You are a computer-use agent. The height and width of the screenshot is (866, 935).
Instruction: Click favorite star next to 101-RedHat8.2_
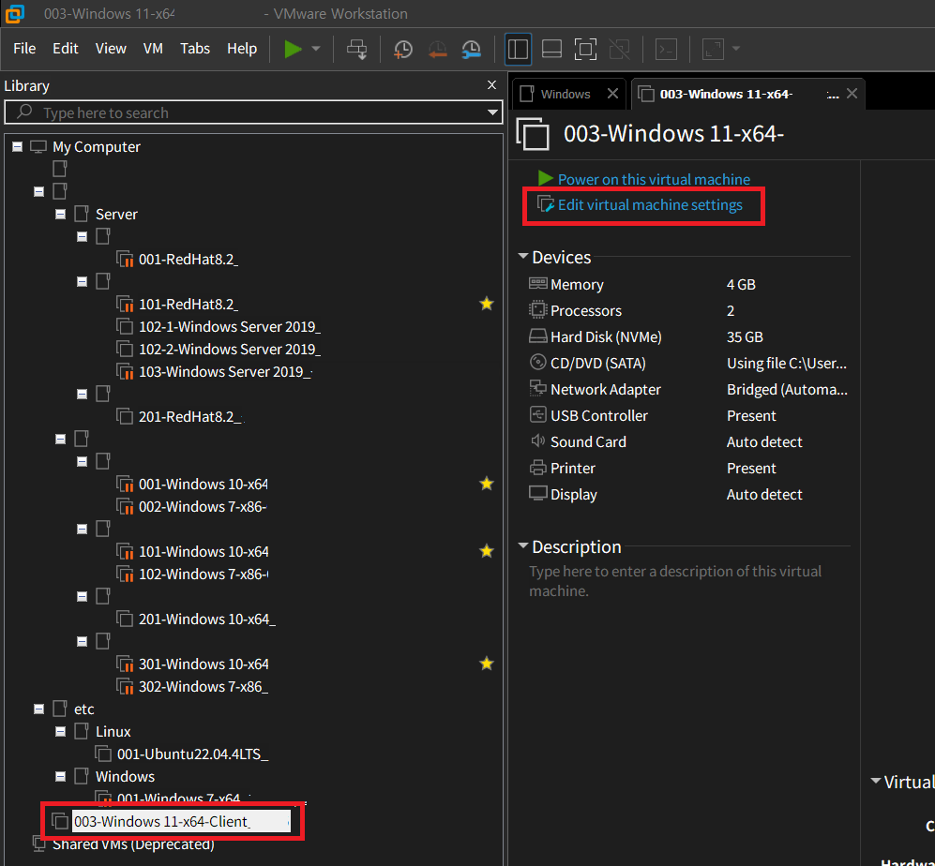[487, 304]
